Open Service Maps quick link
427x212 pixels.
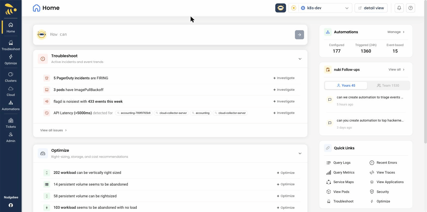[x=340, y=182]
